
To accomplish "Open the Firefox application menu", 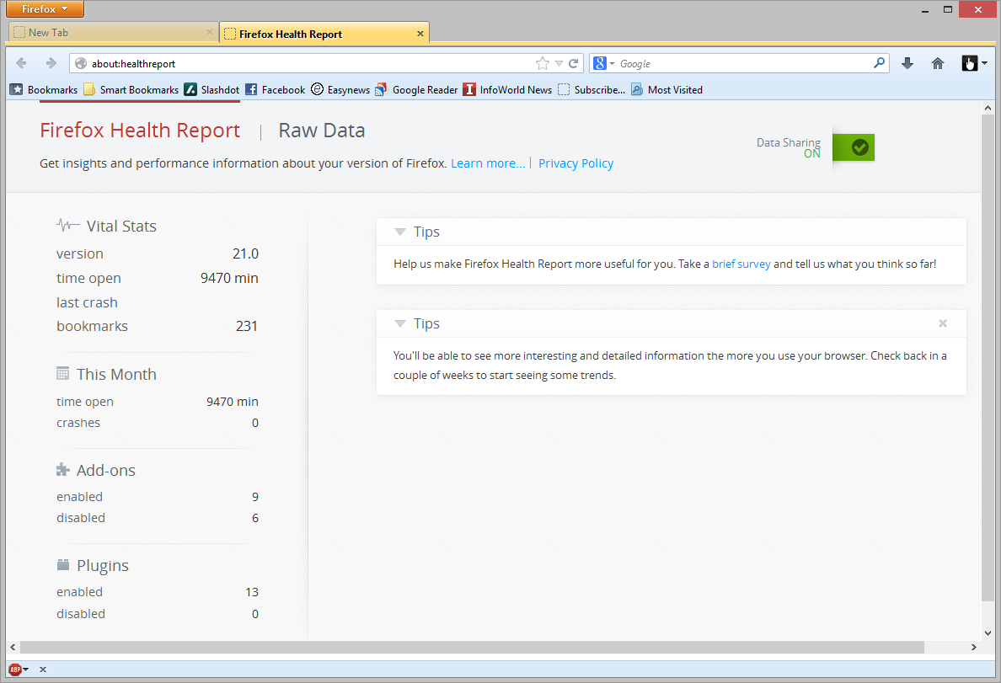I will coord(45,9).
